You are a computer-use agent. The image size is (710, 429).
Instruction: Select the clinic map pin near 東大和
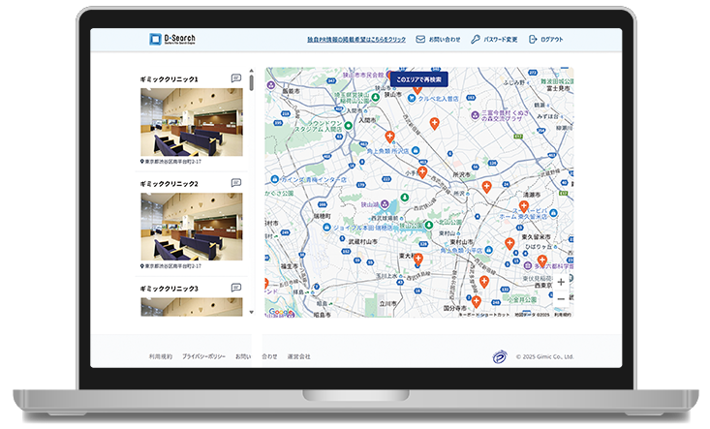click(x=418, y=260)
